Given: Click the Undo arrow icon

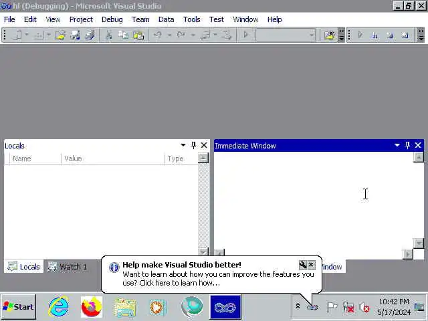Looking at the screenshot, I should coord(157,35).
